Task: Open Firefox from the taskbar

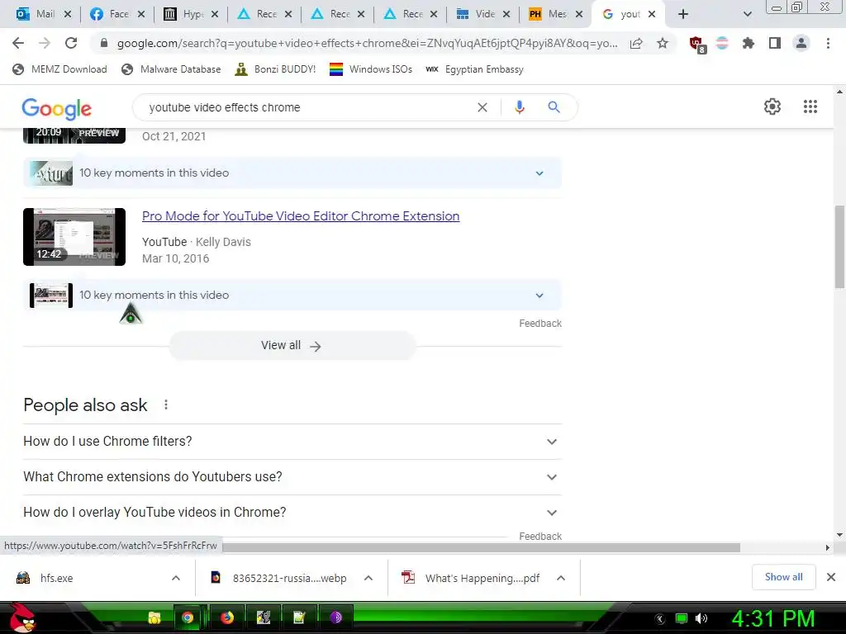Action: click(x=227, y=617)
